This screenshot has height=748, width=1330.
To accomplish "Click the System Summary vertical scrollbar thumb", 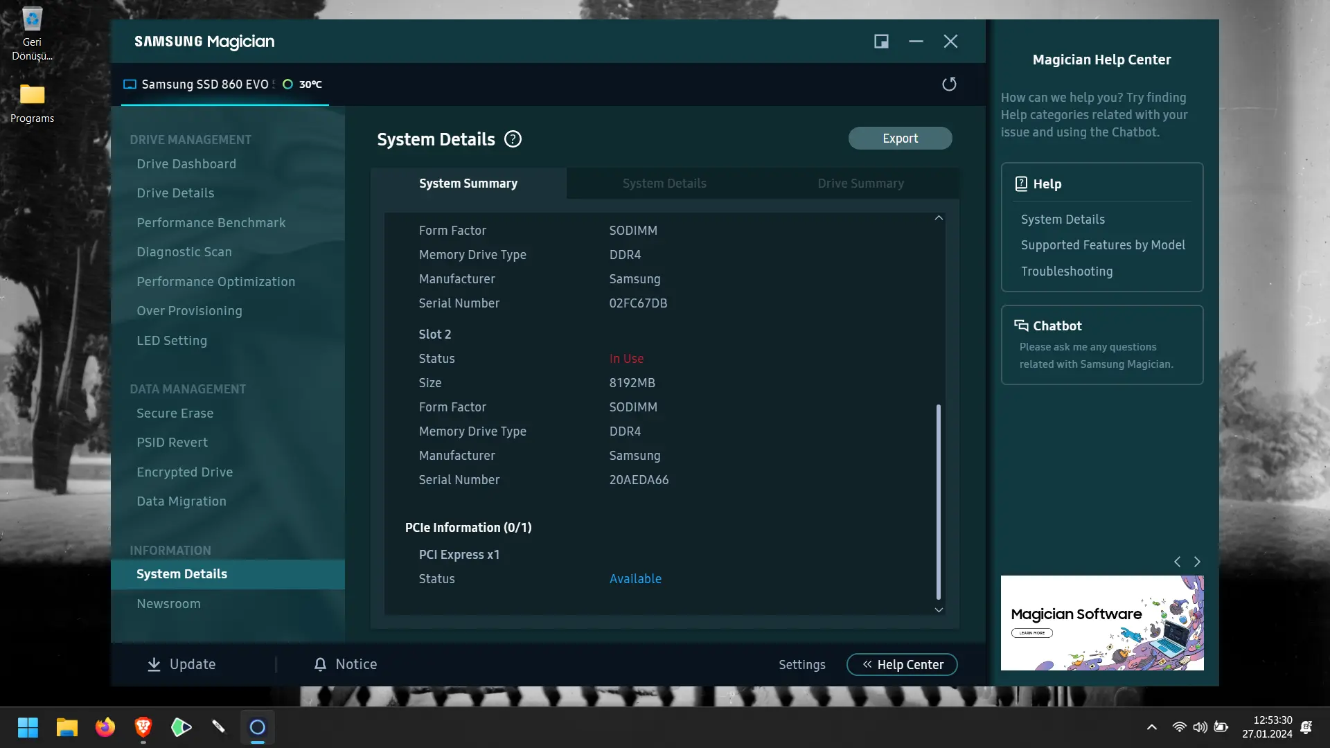I will [x=939, y=502].
